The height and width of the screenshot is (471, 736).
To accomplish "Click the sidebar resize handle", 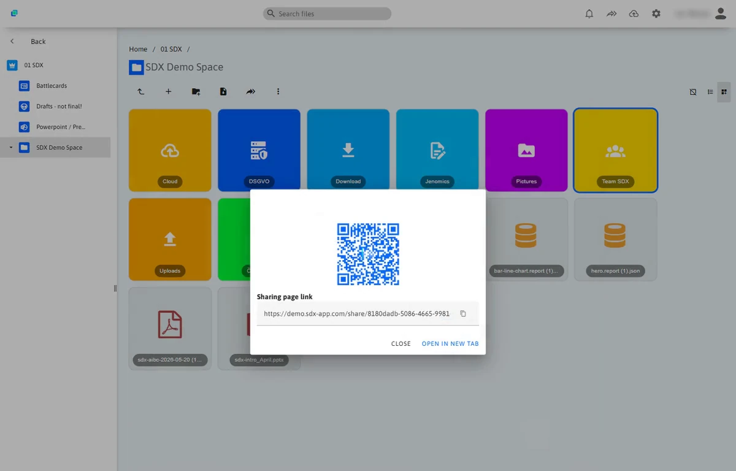I will click(115, 288).
